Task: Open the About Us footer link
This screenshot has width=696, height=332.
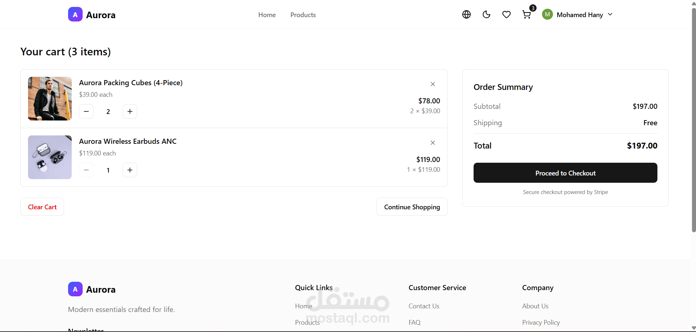Action: point(535,306)
